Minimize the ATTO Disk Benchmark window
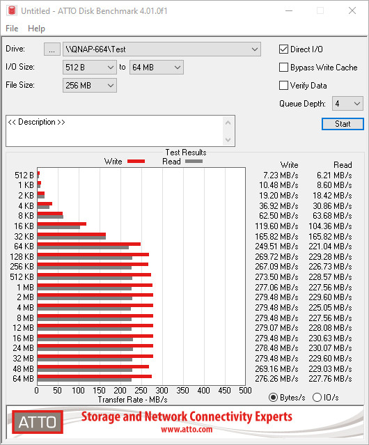Image resolution: width=369 pixels, height=445 pixels. [x=289, y=10]
